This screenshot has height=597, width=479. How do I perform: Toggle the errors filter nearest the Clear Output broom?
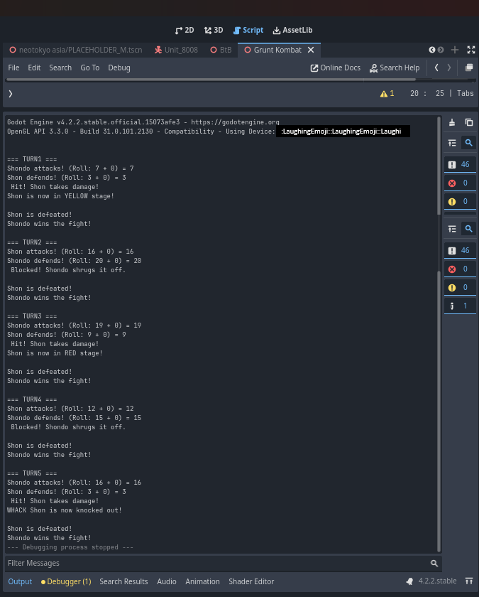pos(460,183)
